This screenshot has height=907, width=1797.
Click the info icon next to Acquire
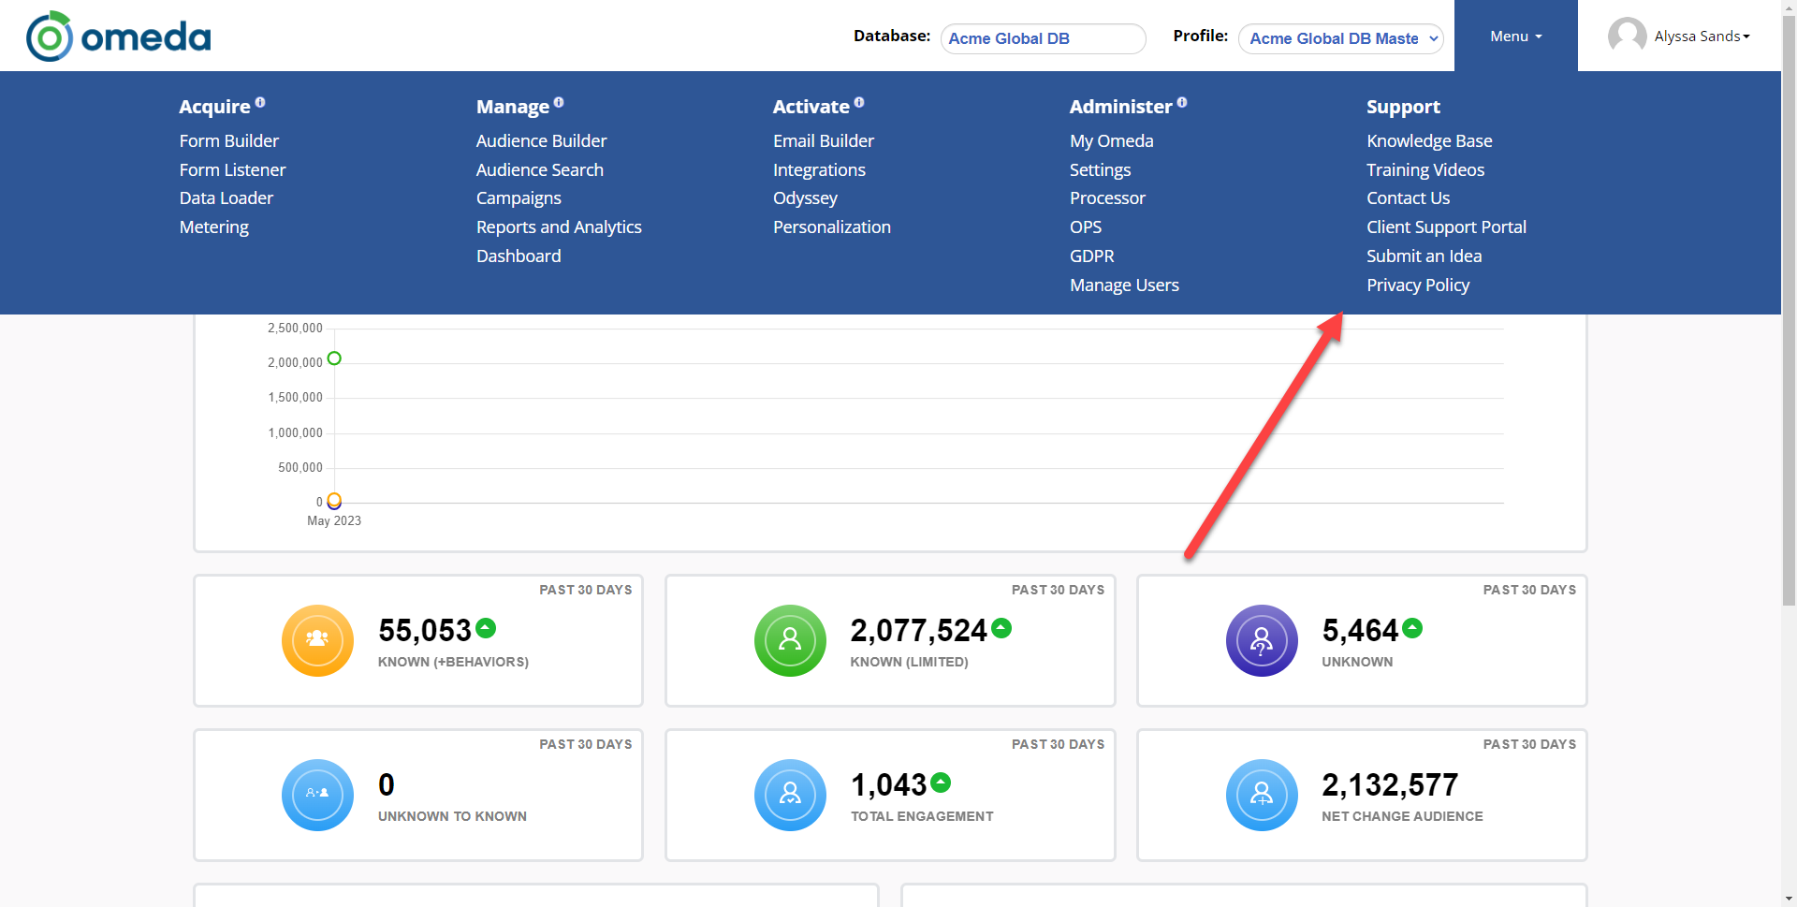pyautogui.click(x=260, y=102)
